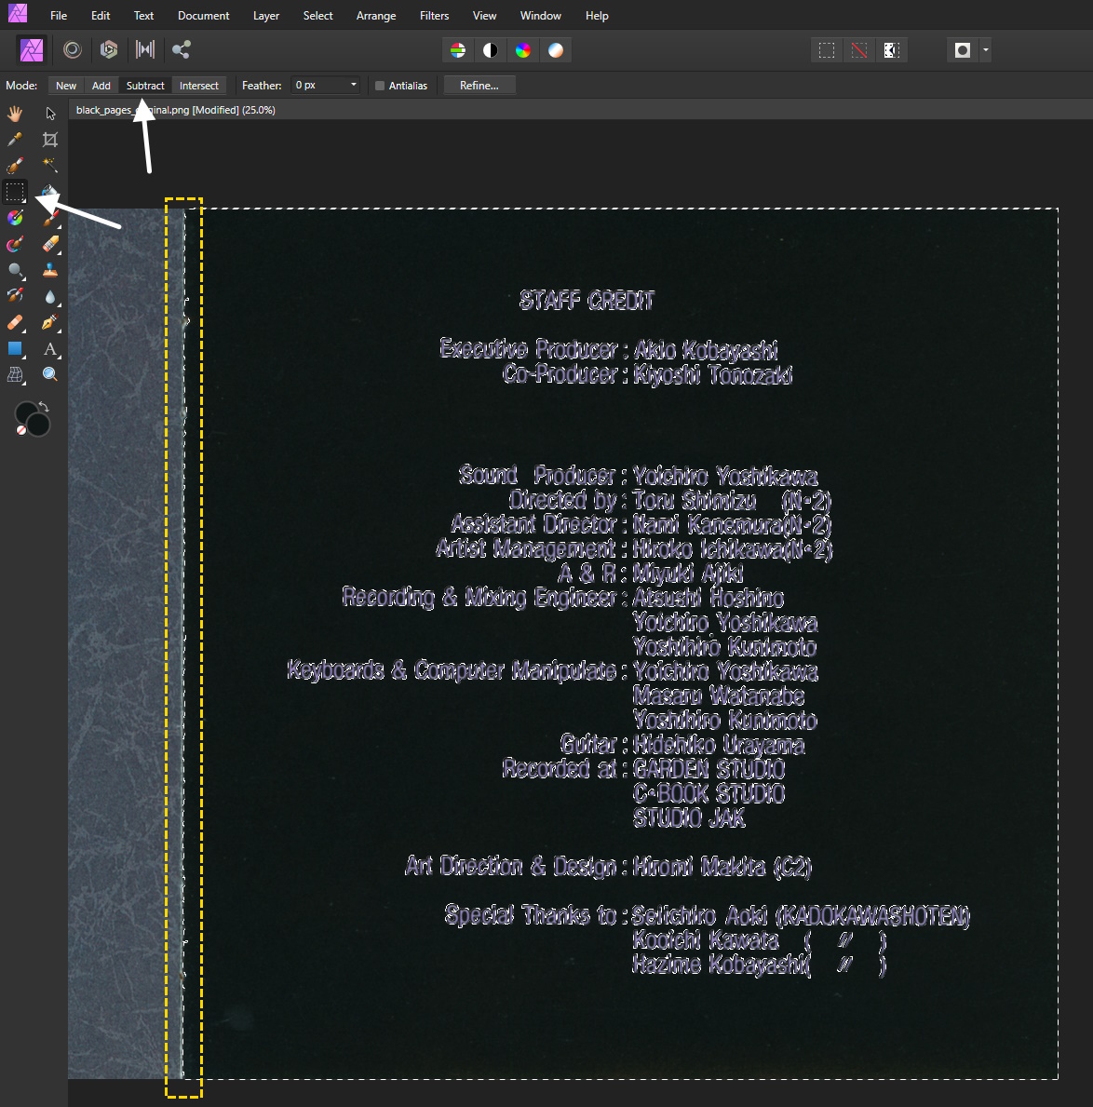Viewport: 1093px width, 1107px height.
Task: Select the Eraser brush tool
Action: coord(50,244)
